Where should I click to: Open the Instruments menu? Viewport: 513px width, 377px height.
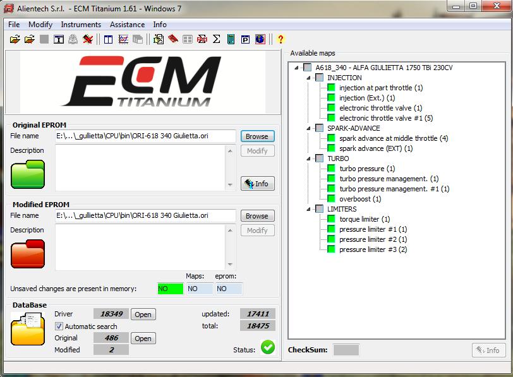click(x=81, y=25)
